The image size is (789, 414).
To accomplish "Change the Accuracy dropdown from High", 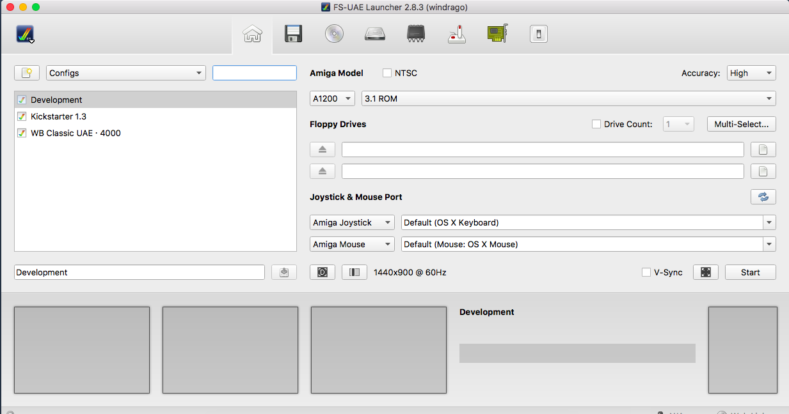I will point(751,73).
